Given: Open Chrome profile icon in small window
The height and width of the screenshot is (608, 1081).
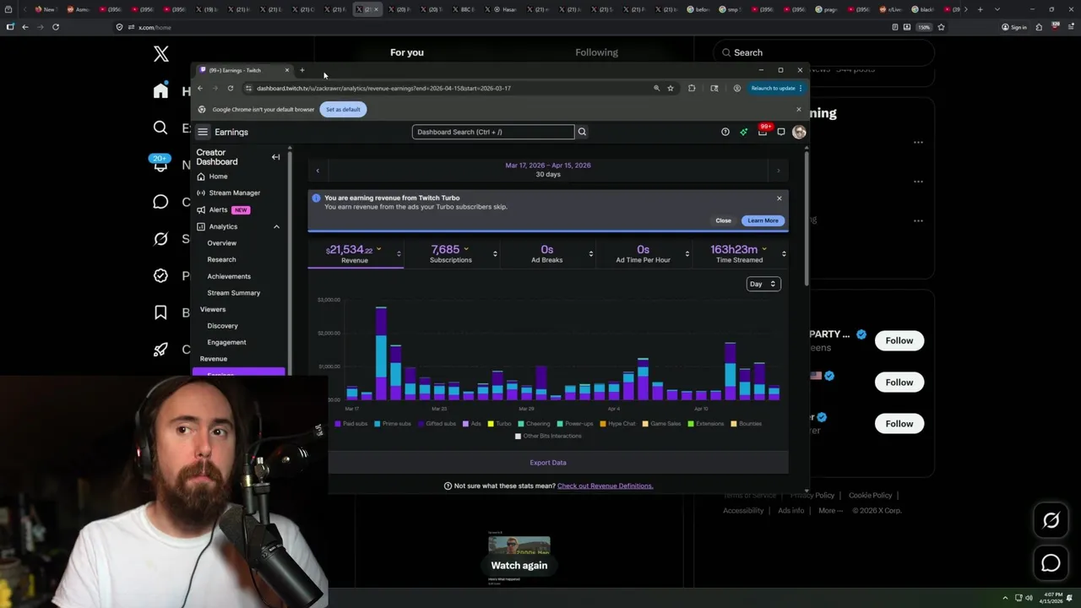Looking at the screenshot, I should (736, 88).
